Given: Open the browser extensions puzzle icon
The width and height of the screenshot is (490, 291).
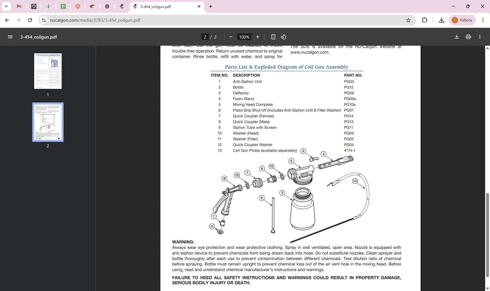Looking at the screenshot, I should [x=424, y=20].
